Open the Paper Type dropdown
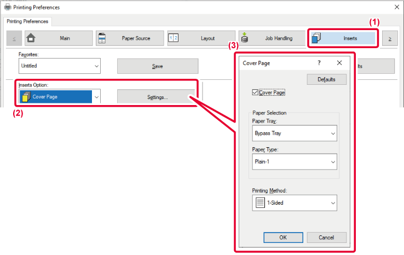This screenshot has height=255, width=404. [293, 162]
